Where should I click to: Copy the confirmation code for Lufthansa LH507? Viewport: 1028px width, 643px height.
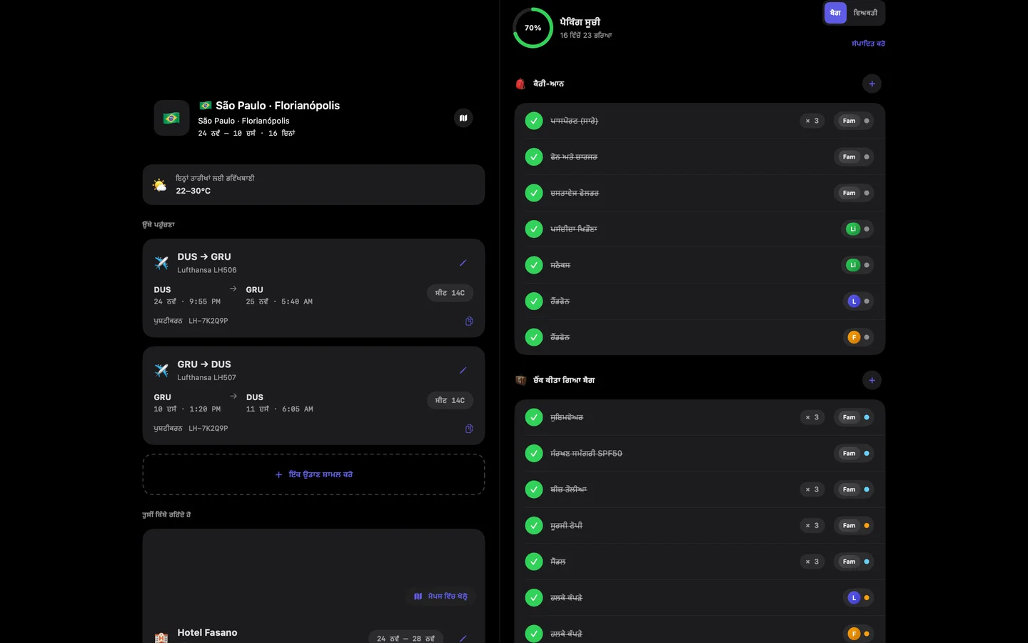click(469, 429)
